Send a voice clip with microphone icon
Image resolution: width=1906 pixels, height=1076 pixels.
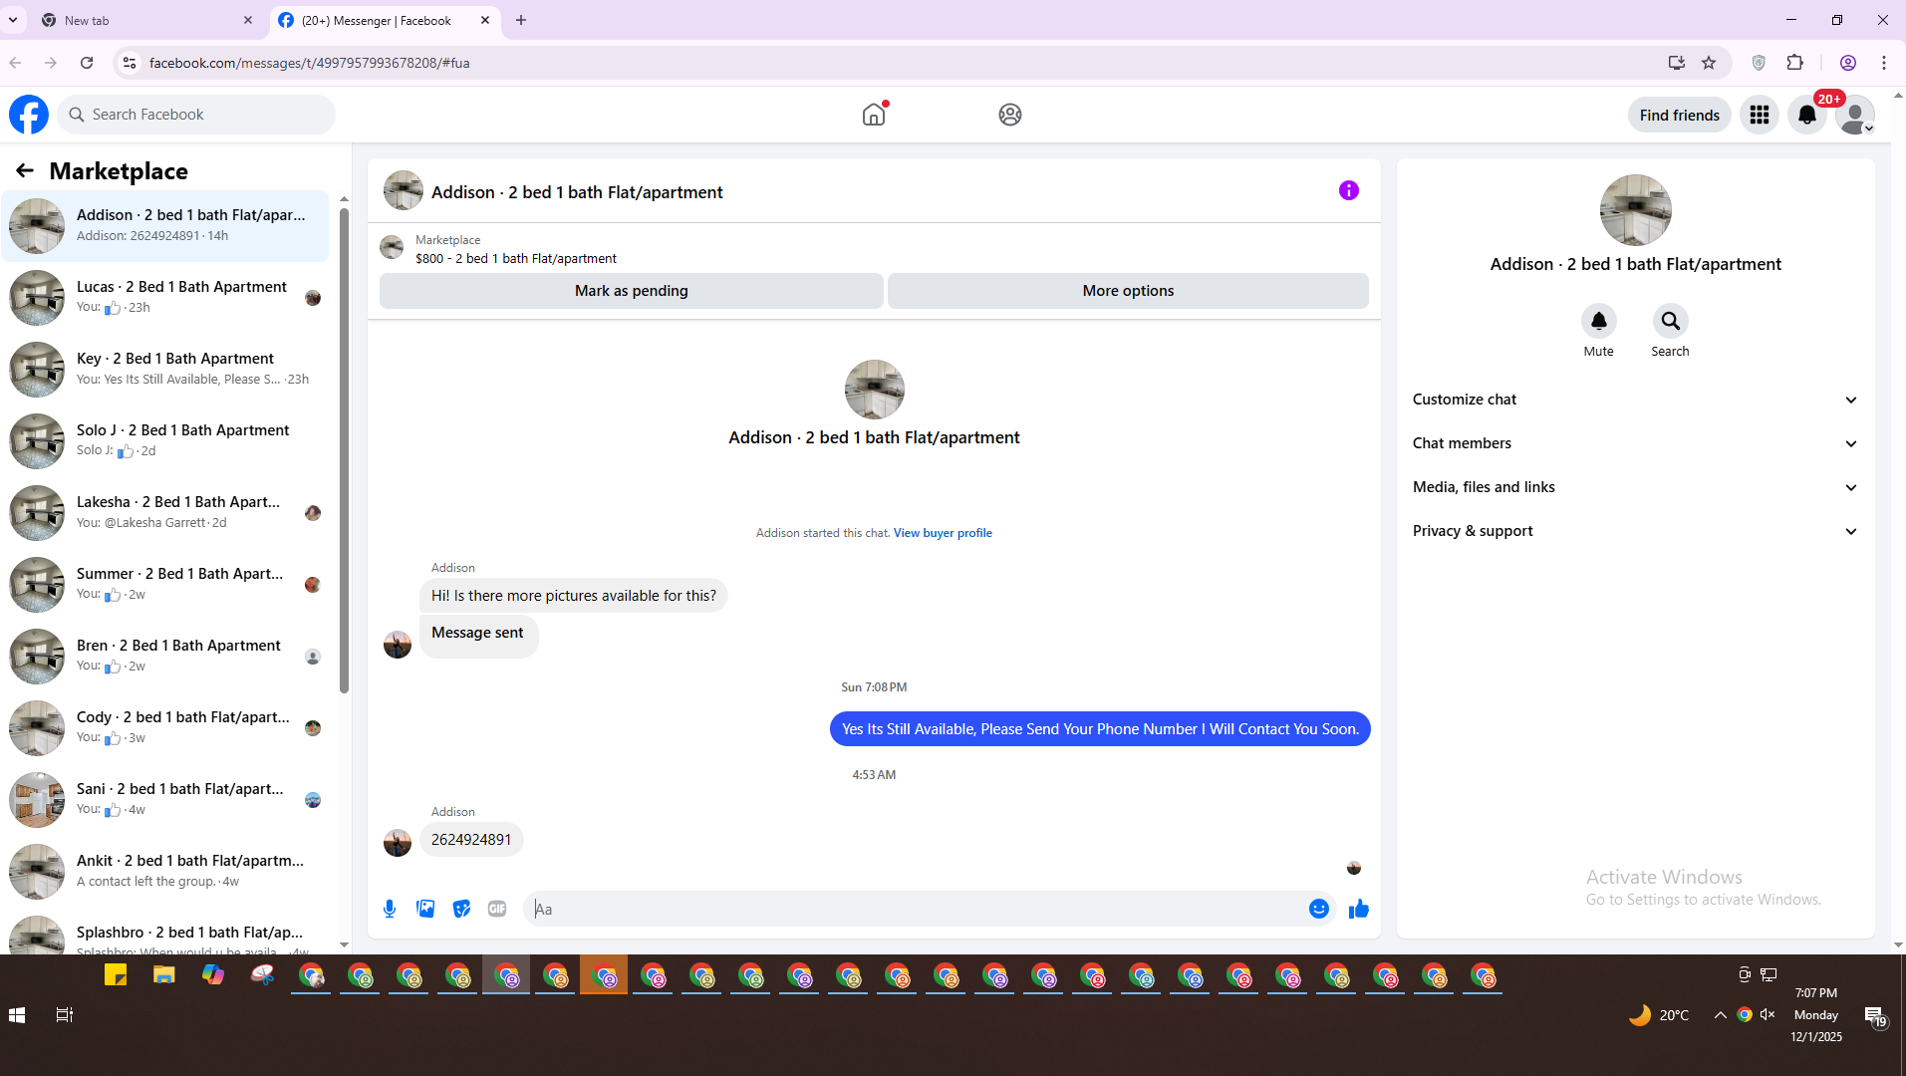[390, 909]
